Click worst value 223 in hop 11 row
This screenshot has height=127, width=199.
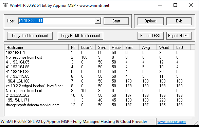(162, 100)
